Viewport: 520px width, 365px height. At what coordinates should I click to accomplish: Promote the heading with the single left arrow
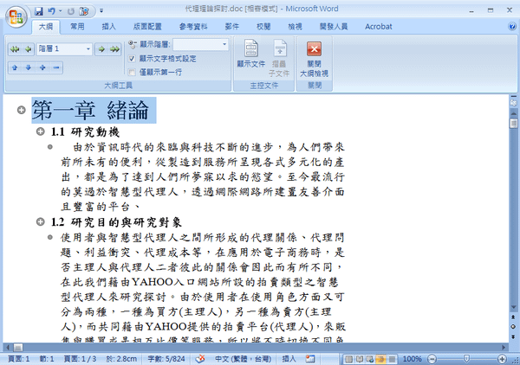click(x=29, y=49)
